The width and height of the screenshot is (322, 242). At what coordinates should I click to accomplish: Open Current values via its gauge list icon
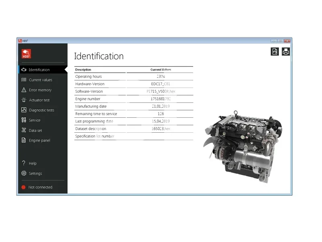pyautogui.click(x=23, y=79)
